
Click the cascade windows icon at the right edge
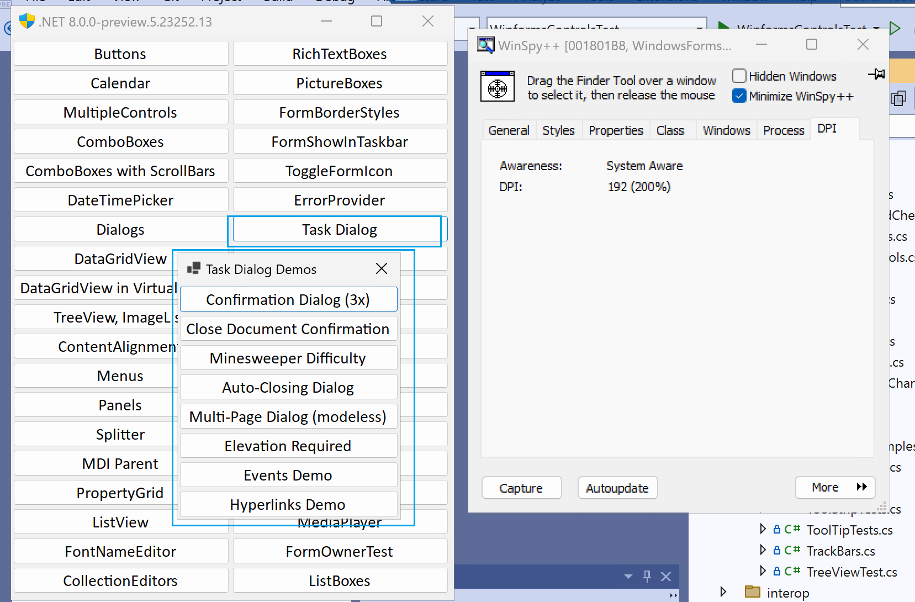899,99
